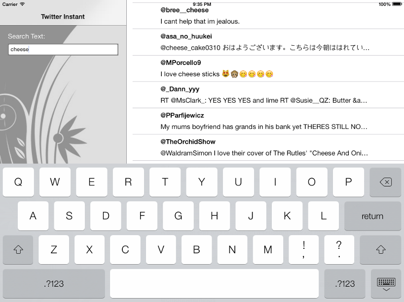The image size is (404, 302).
Task: Tap the O key
Action: pyautogui.click(x=312, y=182)
